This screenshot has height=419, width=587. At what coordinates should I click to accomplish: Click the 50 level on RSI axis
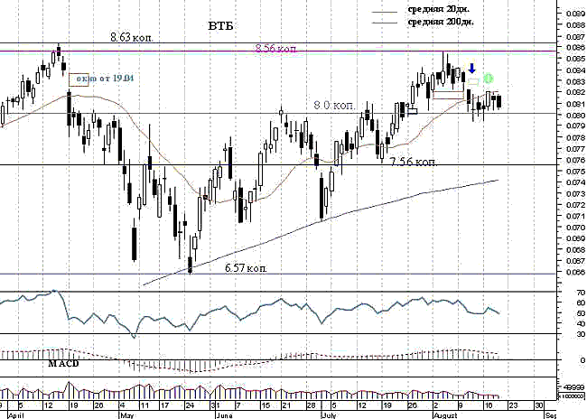(x=581, y=313)
